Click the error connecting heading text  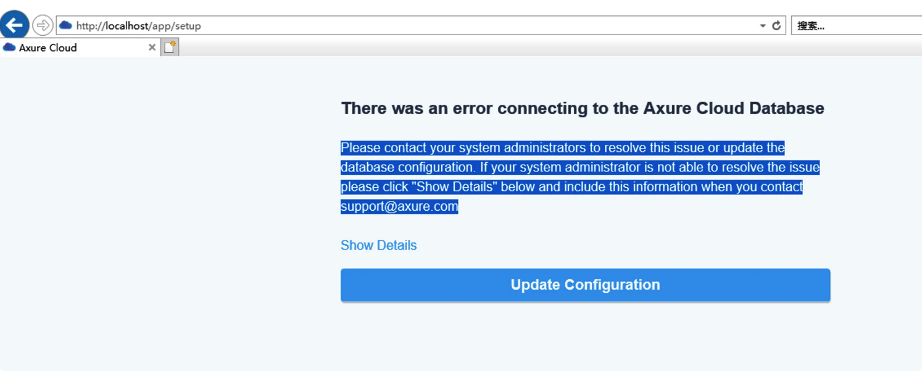pos(582,108)
